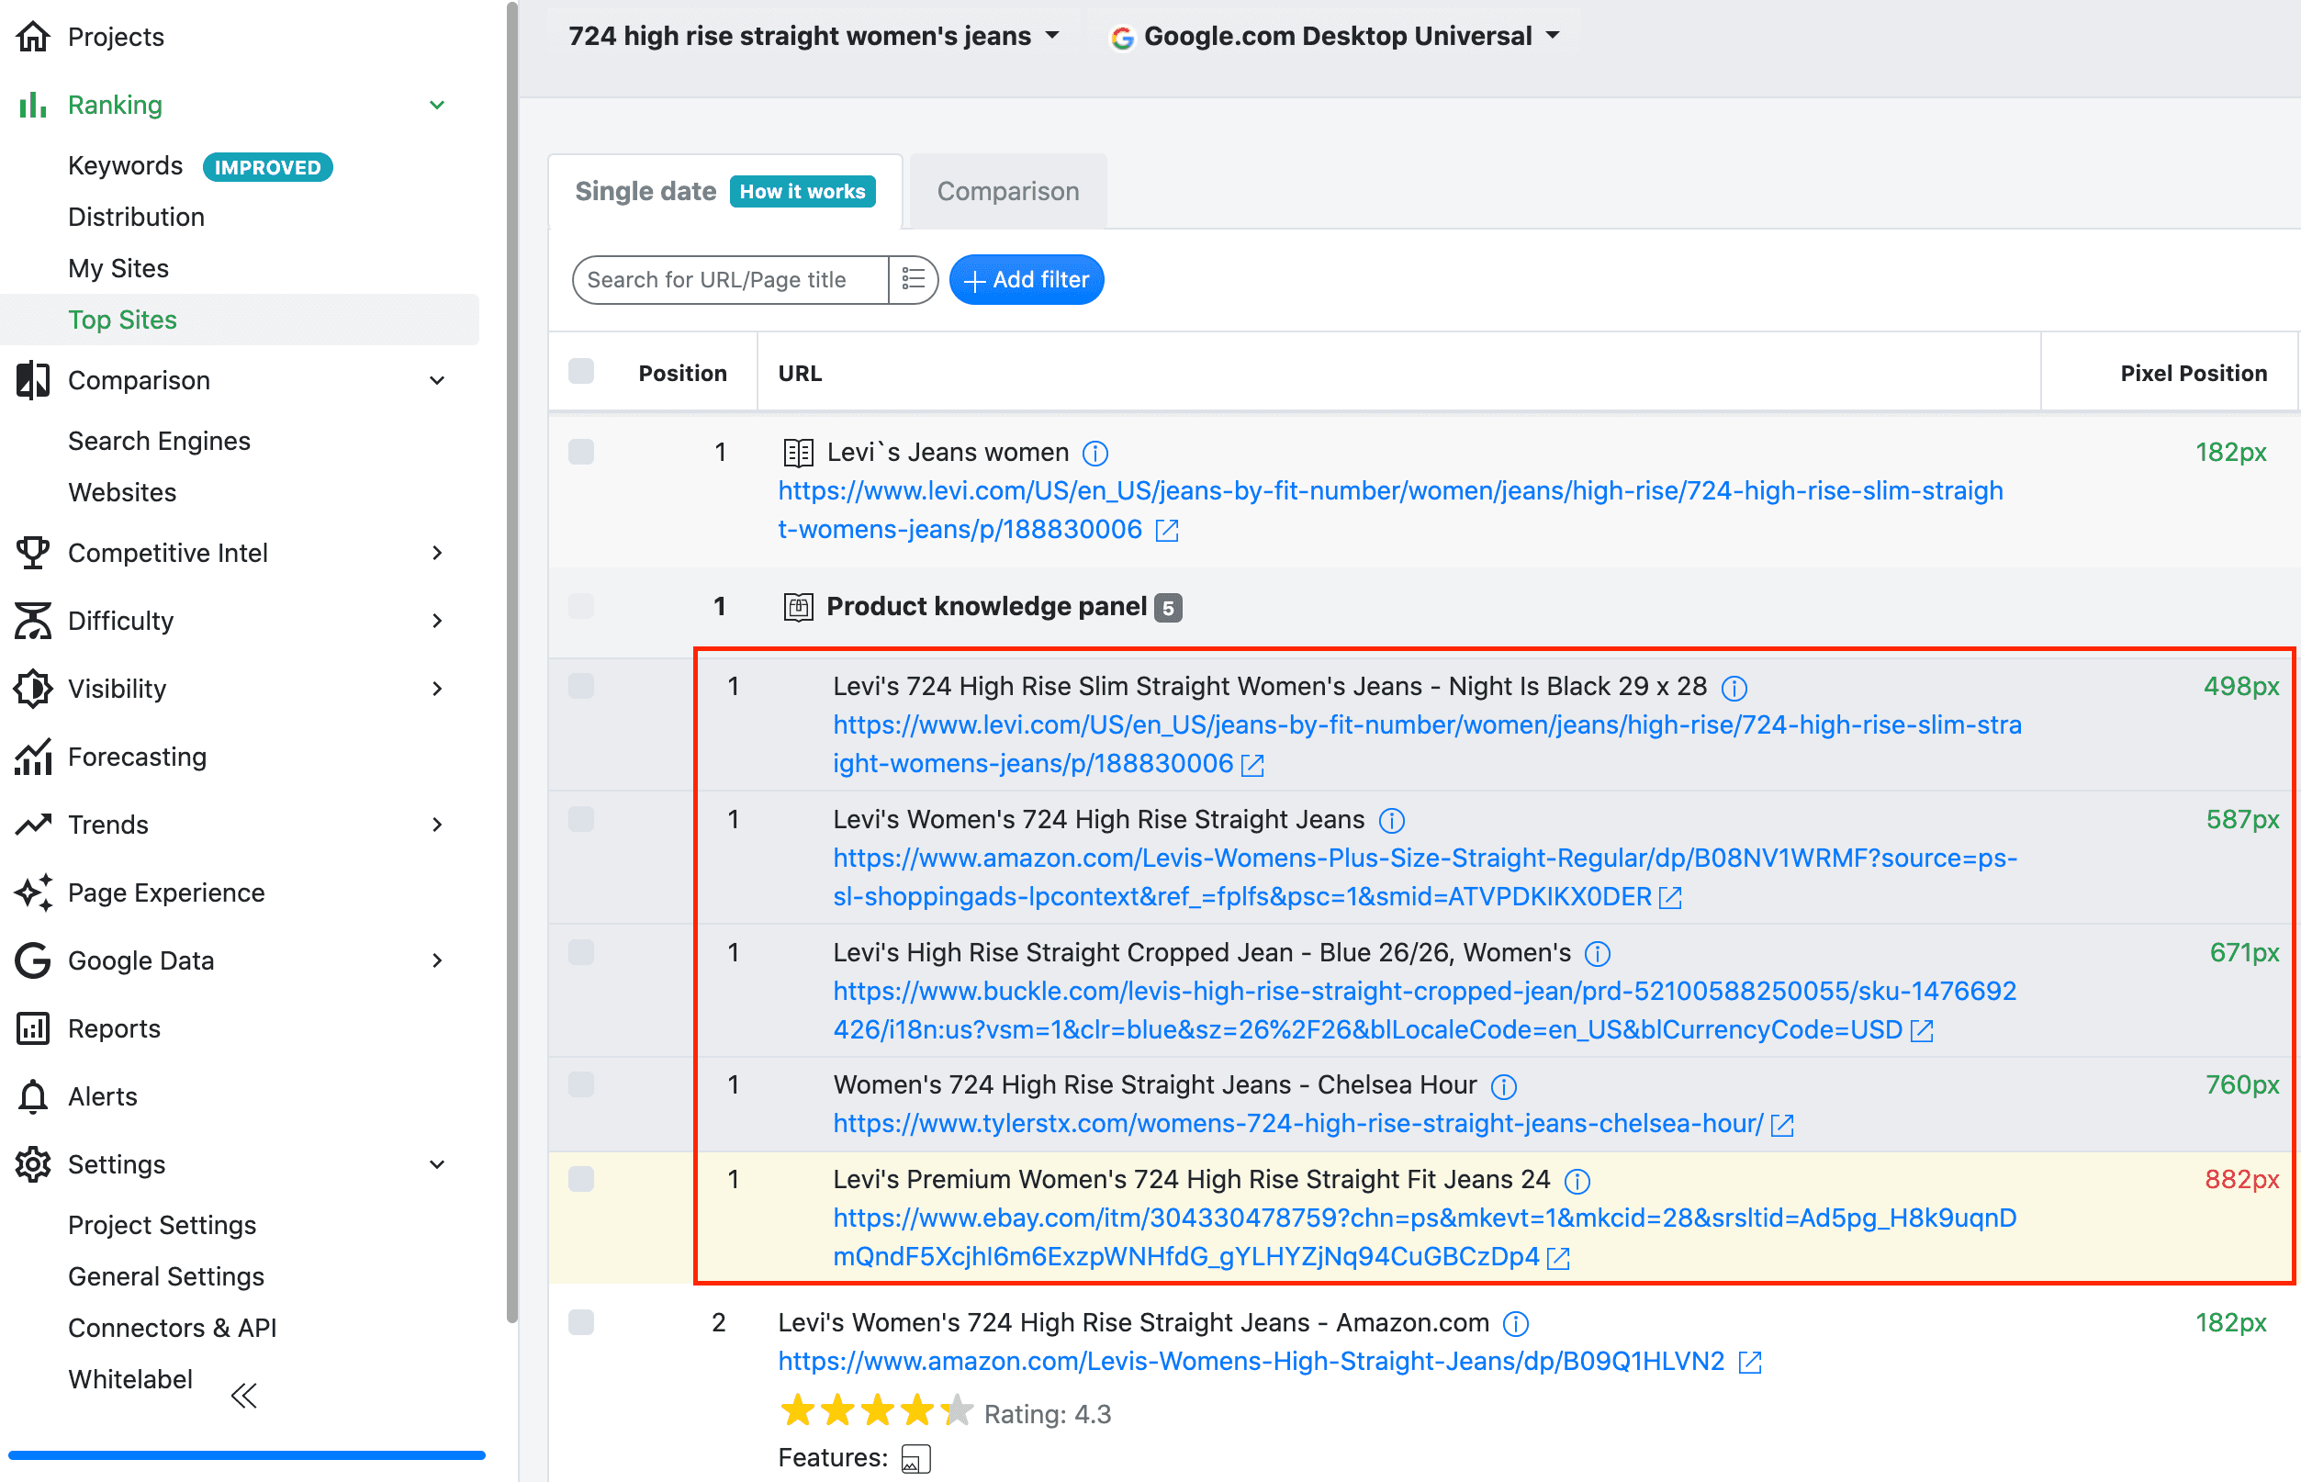Click the Visibility sidebar icon
This screenshot has width=2301, height=1482.
tap(33, 688)
